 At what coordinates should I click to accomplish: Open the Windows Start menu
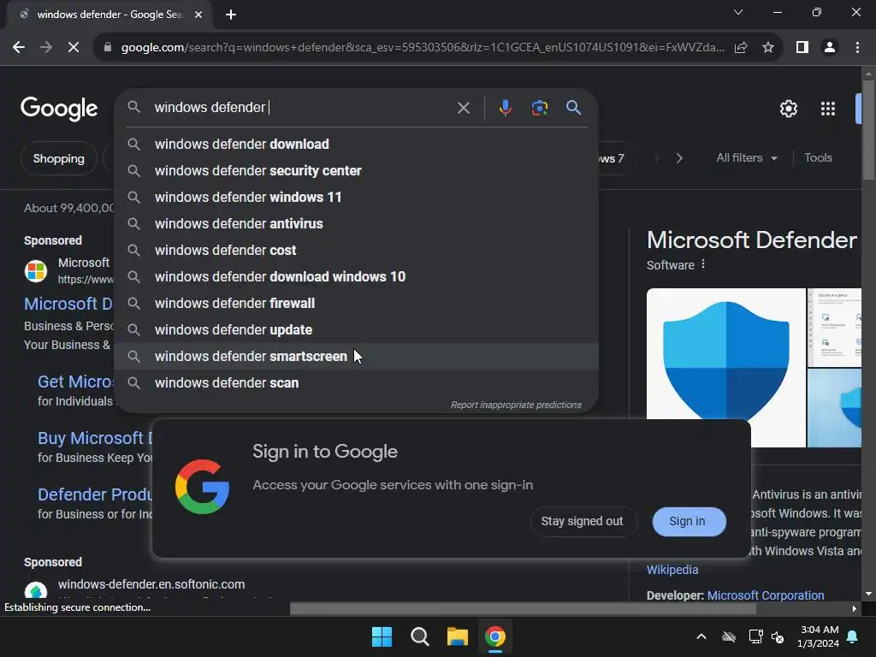pos(382,636)
